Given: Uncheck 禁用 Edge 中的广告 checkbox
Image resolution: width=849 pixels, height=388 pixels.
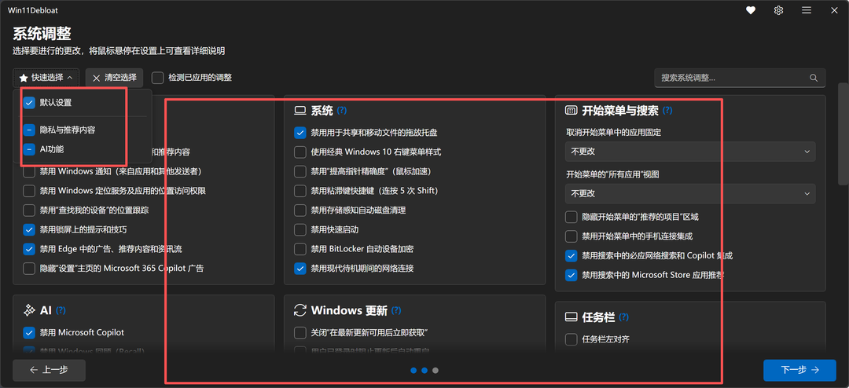Looking at the screenshot, I should [29, 249].
